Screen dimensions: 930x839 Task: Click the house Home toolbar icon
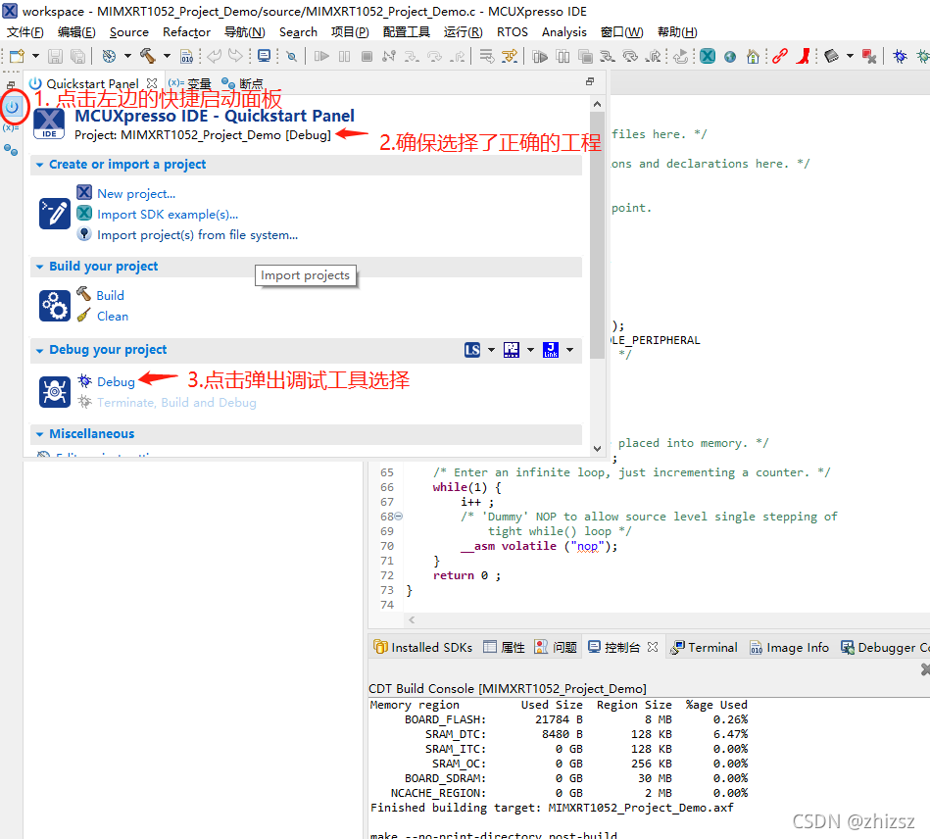pyautogui.click(x=753, y=57)
